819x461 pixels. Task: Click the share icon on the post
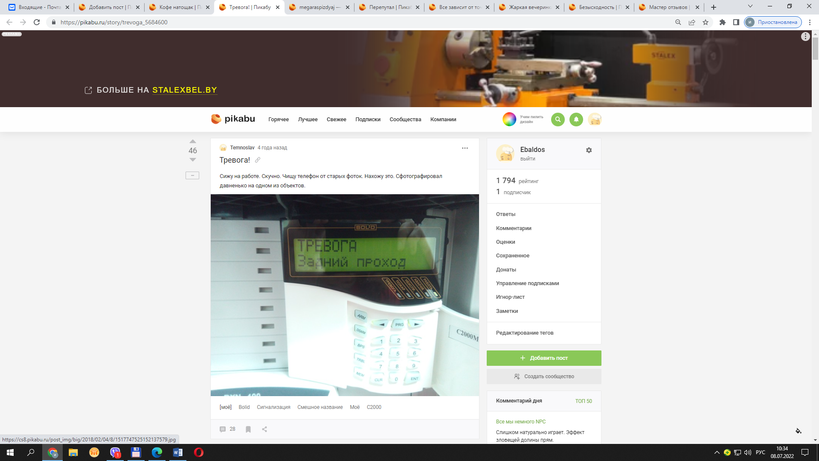point(264,429)
